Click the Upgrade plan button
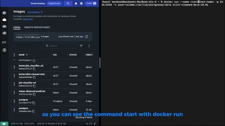The height and width of the screenshot is (126, 225). [x=54, y=3]
